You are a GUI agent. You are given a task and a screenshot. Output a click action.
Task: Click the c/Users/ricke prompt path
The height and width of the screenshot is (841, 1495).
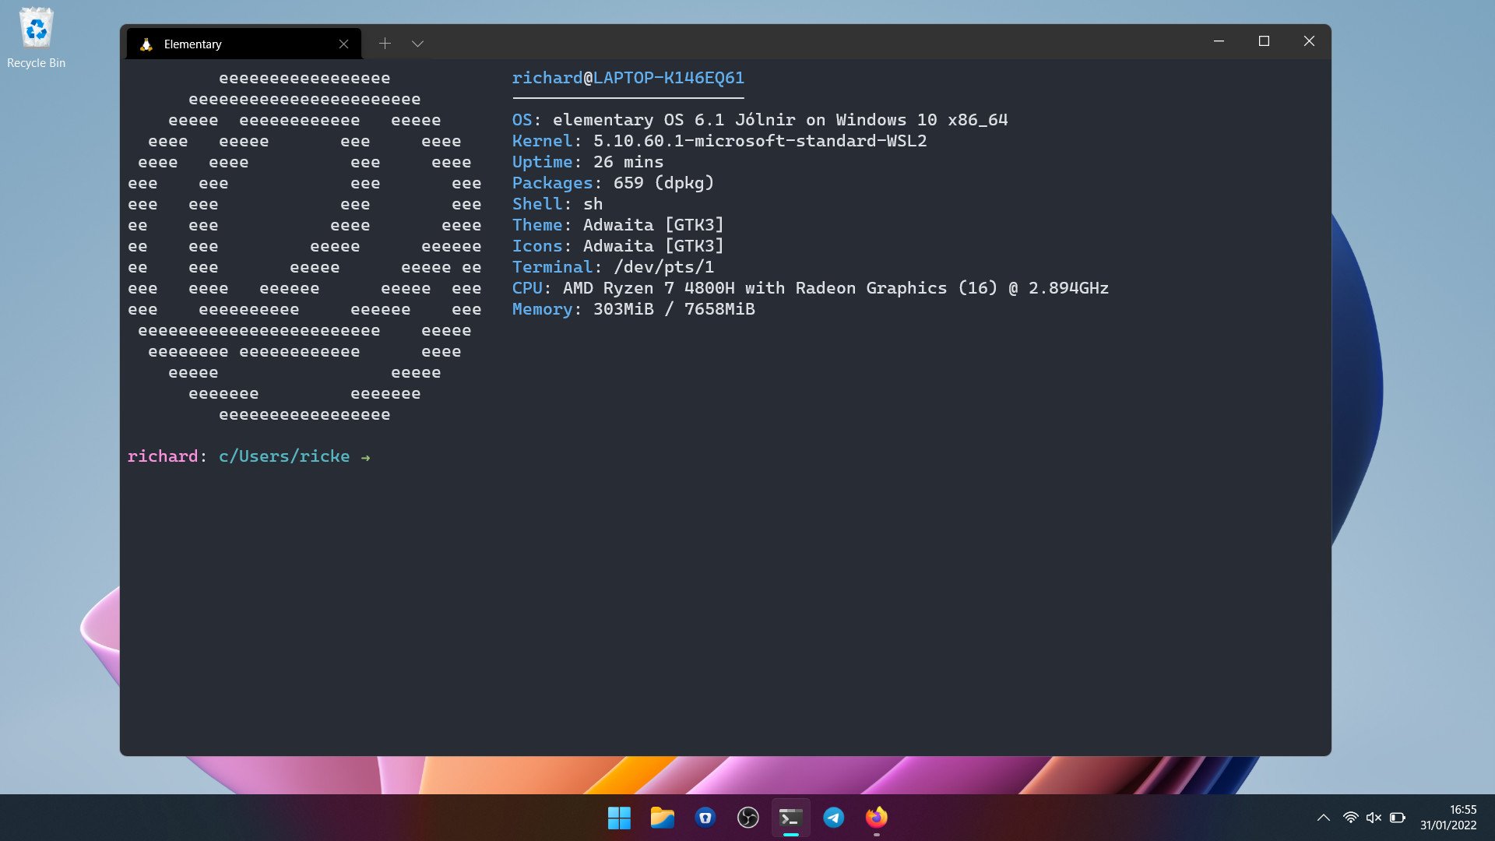283,456
